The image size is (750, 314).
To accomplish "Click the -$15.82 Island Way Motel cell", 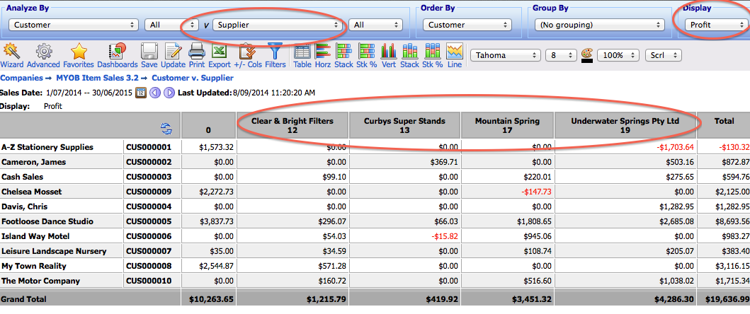I will tap(445, 236).
